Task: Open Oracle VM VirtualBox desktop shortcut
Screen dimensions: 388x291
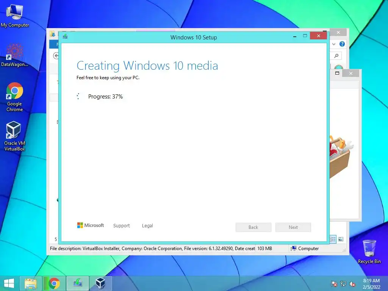Action: point(15,136)
